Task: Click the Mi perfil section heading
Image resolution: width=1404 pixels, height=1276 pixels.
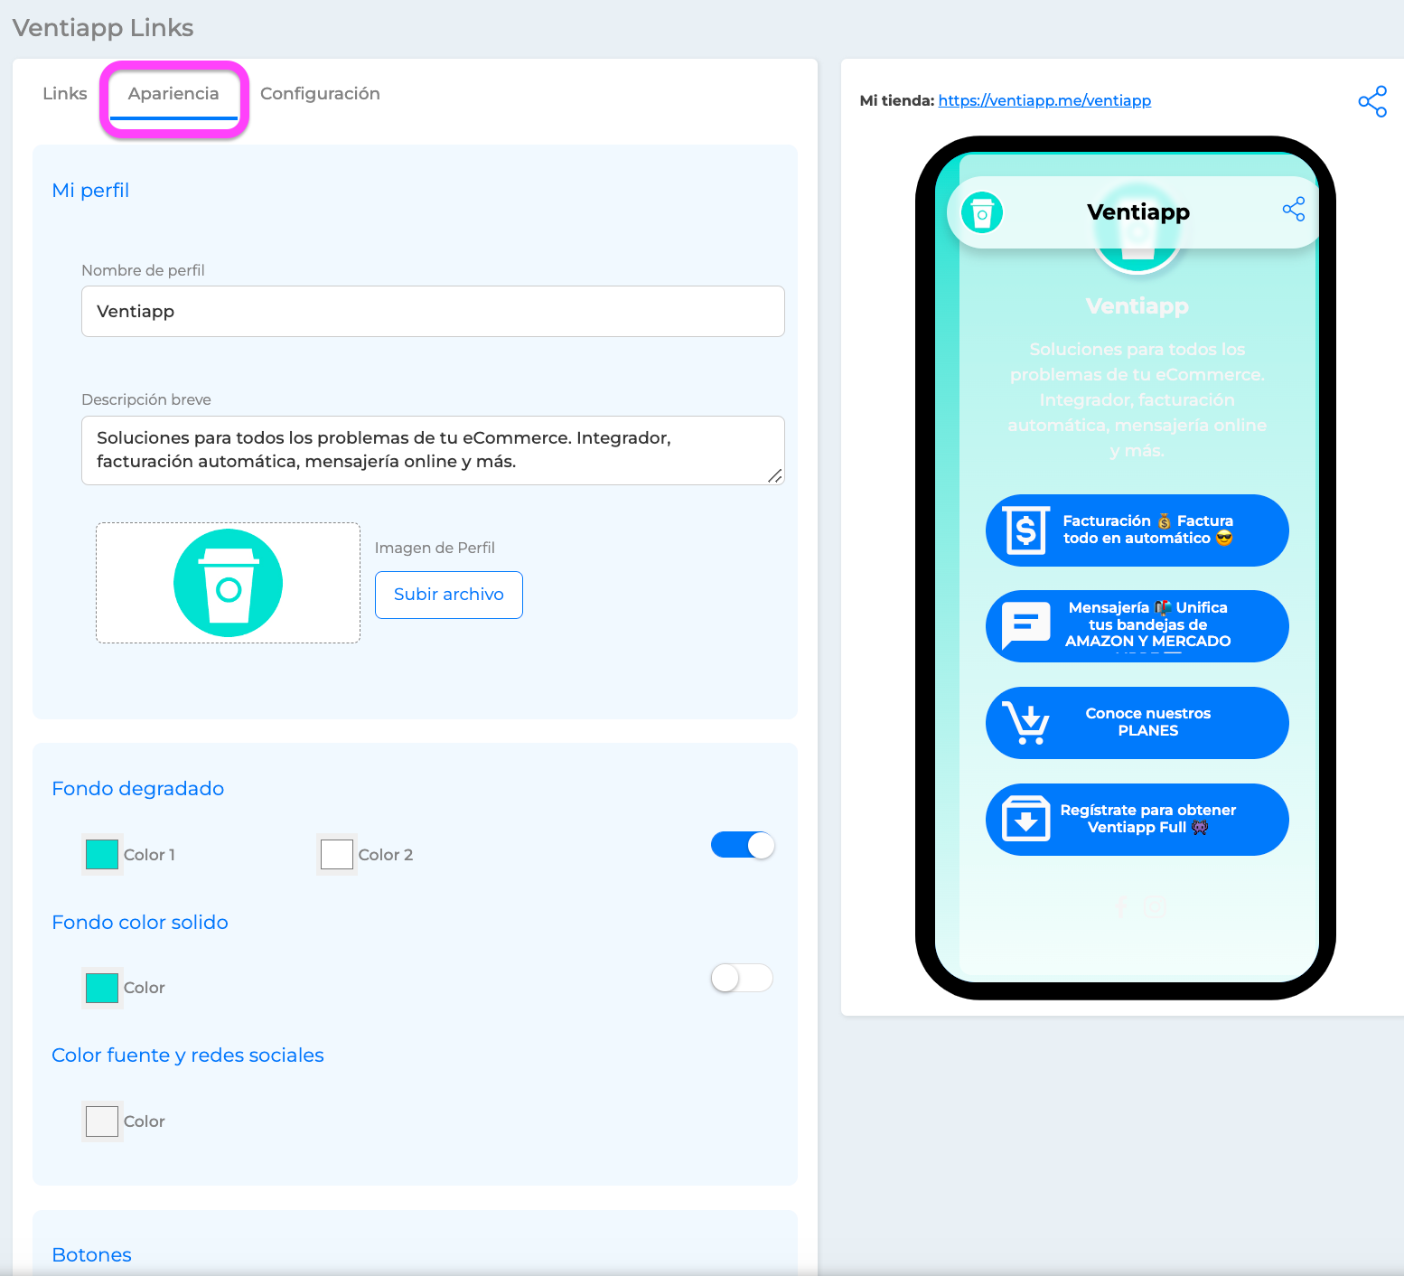Action: (90, 191)
